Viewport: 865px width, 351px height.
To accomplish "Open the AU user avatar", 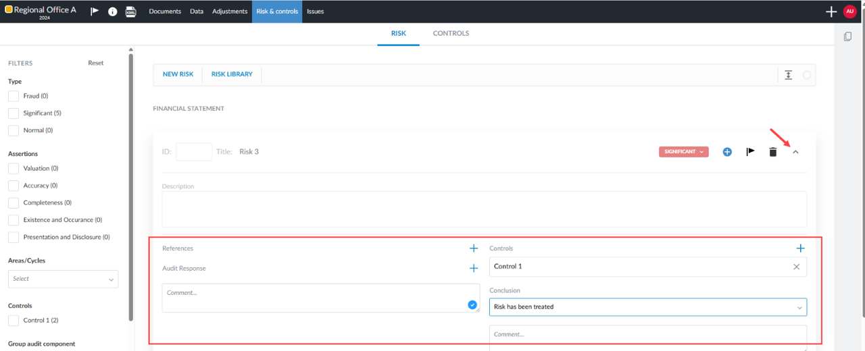I will (849, 11).
